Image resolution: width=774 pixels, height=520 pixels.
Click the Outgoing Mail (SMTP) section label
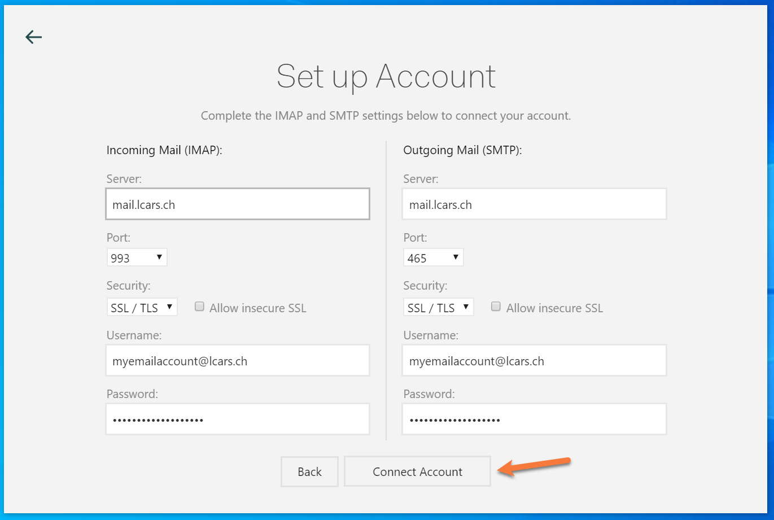[x=462, y=150]
